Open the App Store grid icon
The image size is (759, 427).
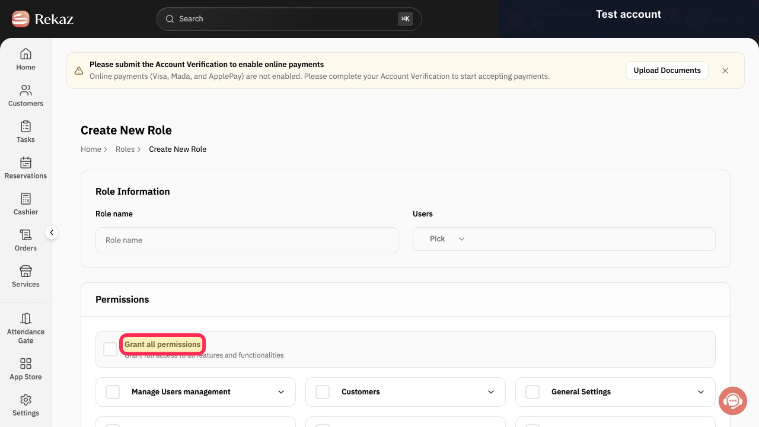(25, 364)
